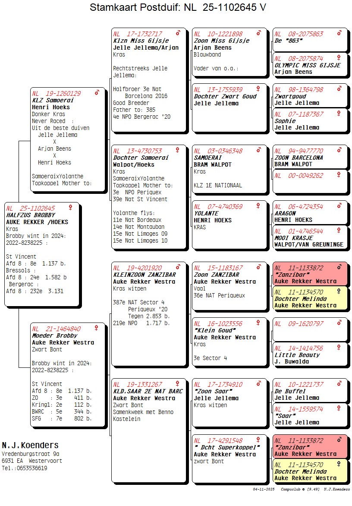Screen dimensions: 352x506
Task: Select male symbol on KLEINZOON ZANZIBAR card
Action: click(178, 268)
